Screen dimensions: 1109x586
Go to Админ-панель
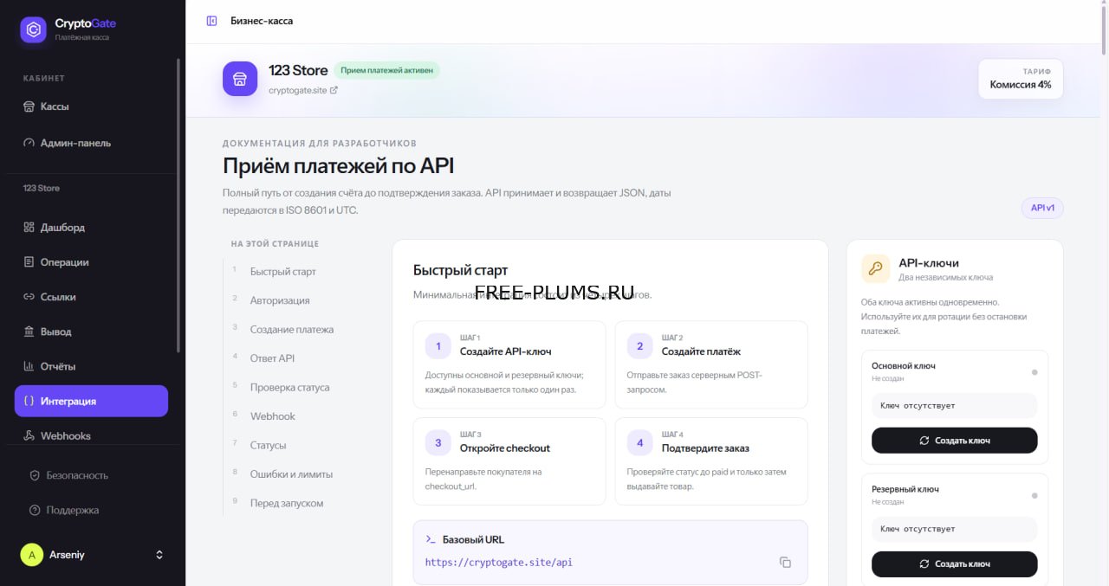click(x=91, y=143)
